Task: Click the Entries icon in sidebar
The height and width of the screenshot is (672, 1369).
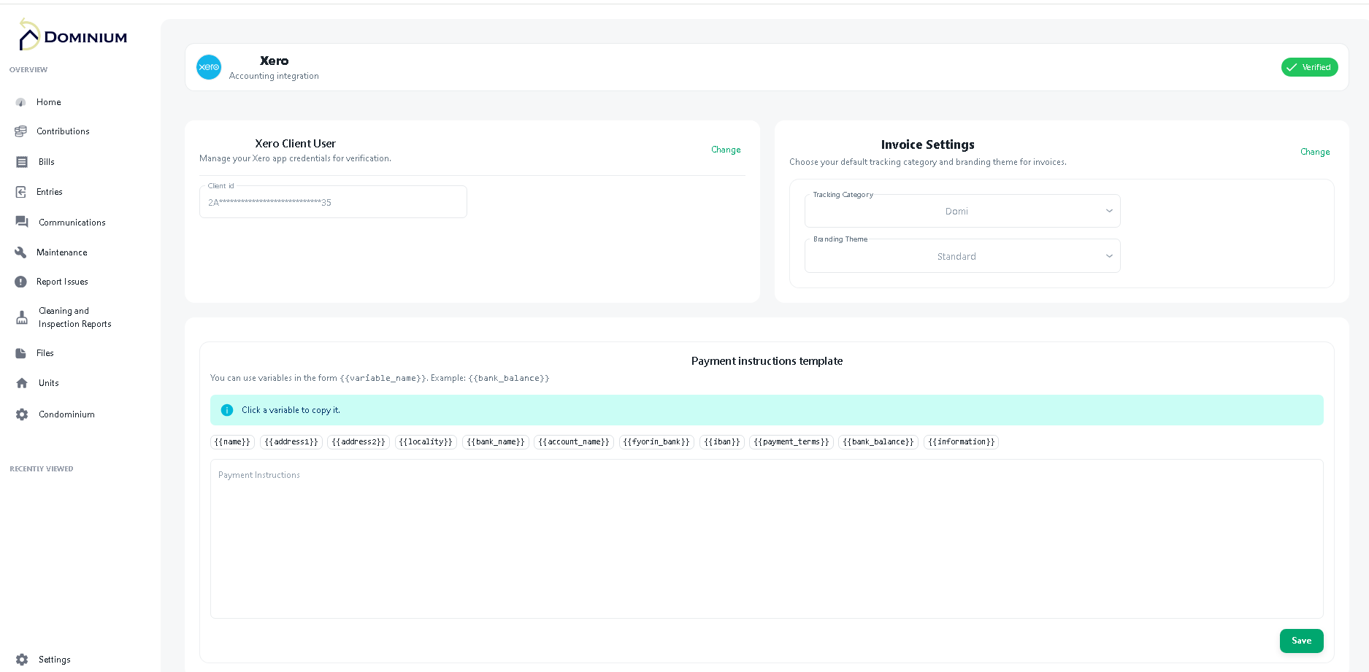Action: click(x=21, y=192)
